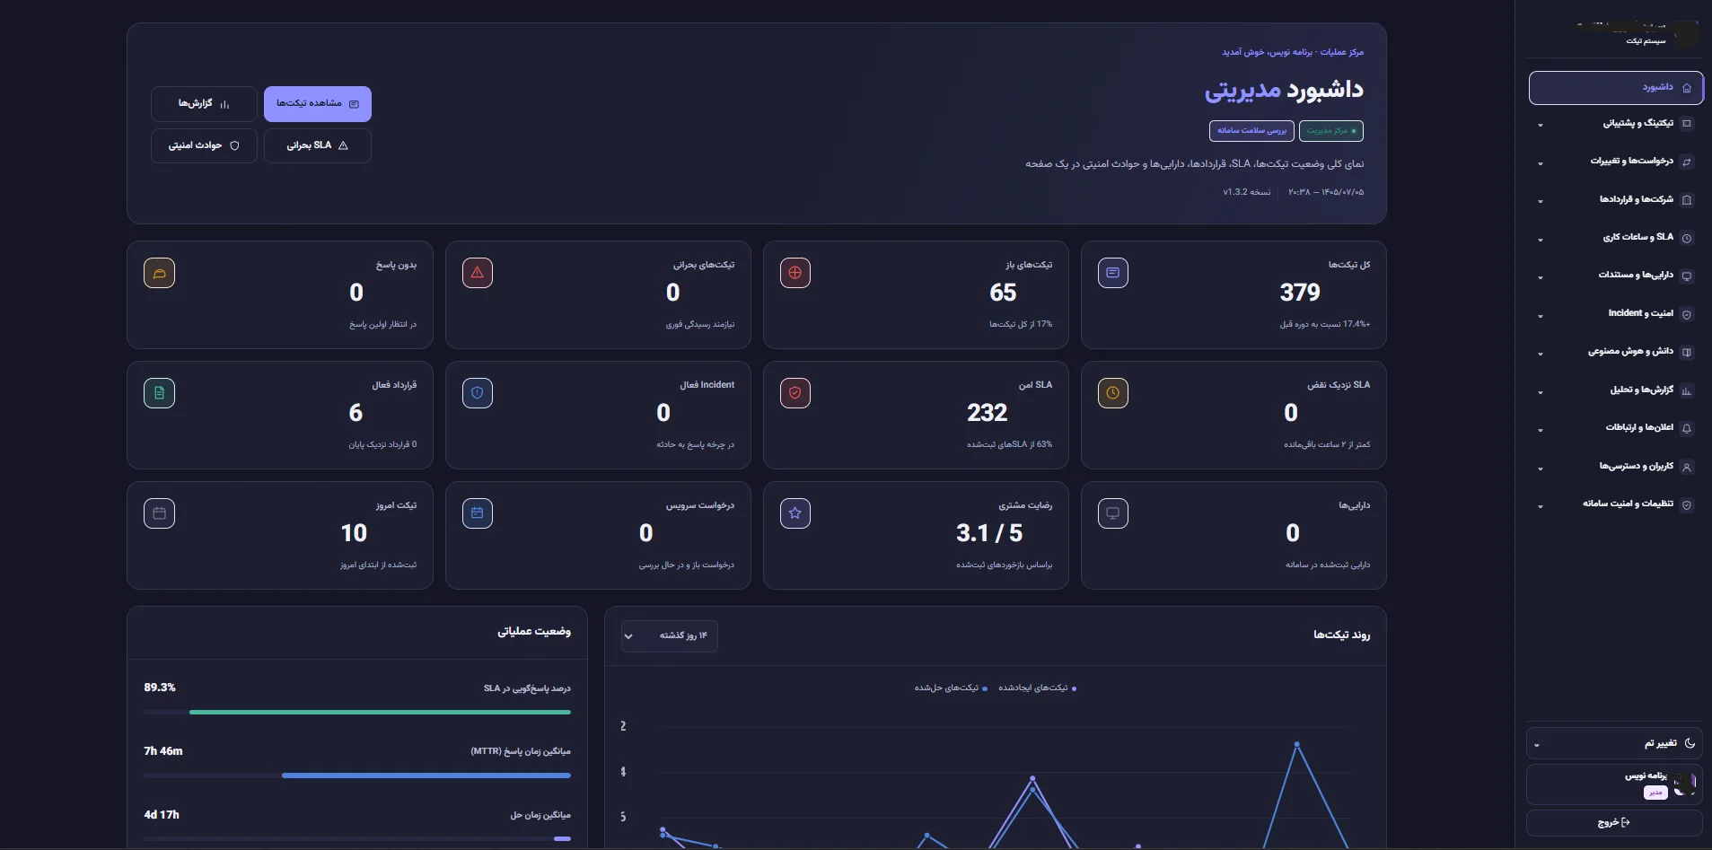The image size is (1712, 850).
Task: Click the active Incident shield icon
Action: [478, 393]
